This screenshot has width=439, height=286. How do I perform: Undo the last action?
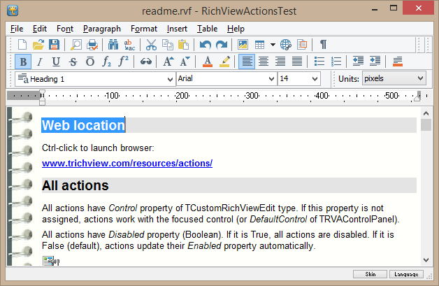(x=205, y=45)
